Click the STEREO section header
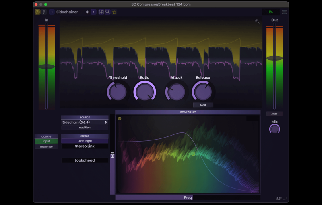The width and height of the screenshot is (322, 205). point(85,136)
